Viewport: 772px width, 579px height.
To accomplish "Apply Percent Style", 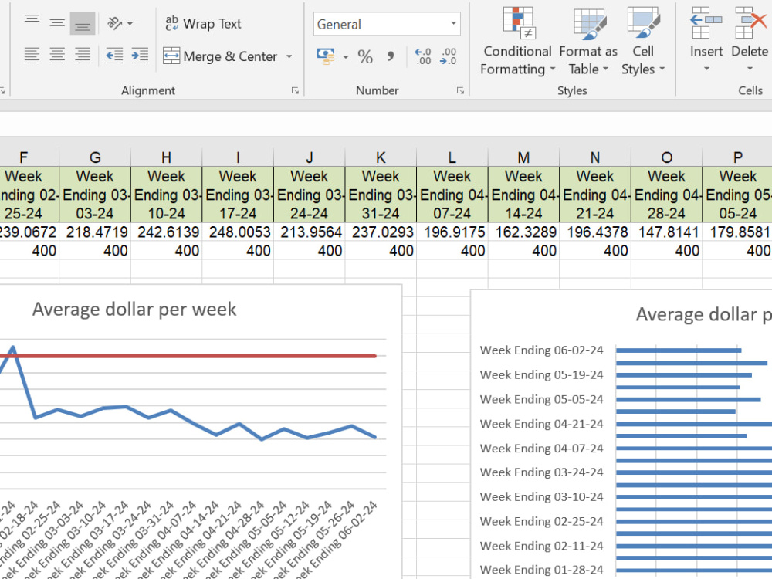I will 365,56.
